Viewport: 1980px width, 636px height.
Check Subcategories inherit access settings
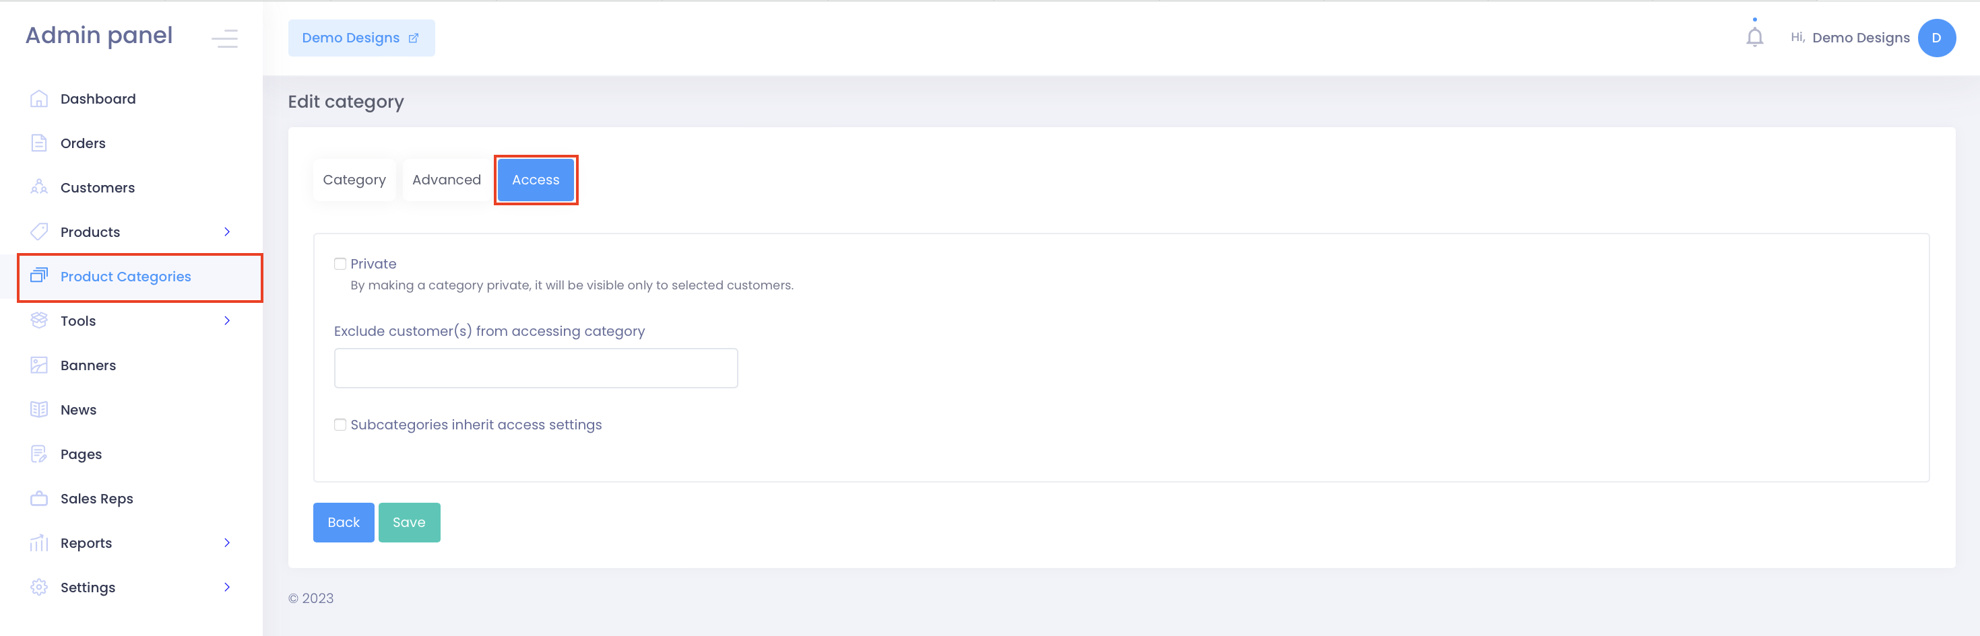[x=340, y=425]
